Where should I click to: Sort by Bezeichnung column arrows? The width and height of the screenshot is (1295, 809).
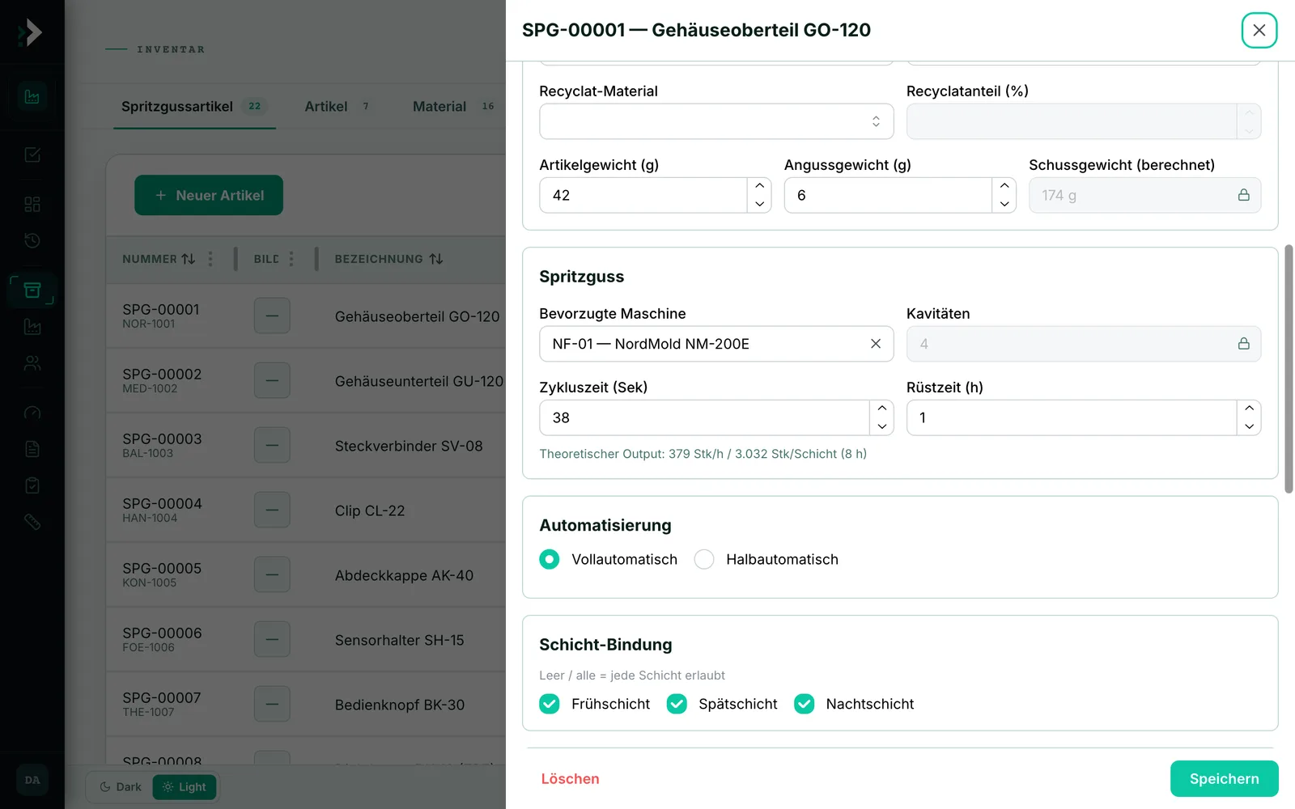436,259
